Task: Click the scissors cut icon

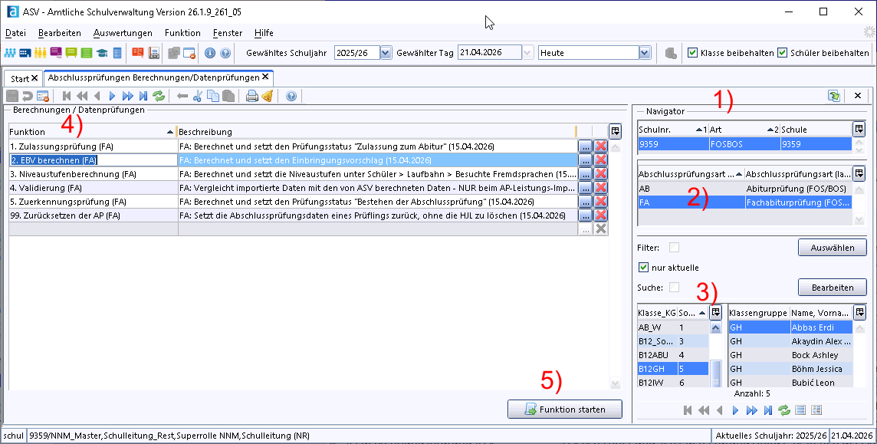Action: (x=198, y=96)
